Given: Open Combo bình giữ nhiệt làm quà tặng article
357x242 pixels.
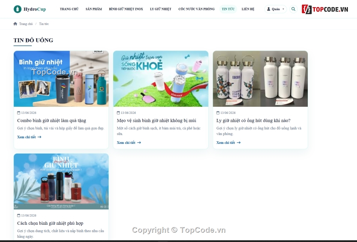Looking at the screenshot, I should point(52,121).
